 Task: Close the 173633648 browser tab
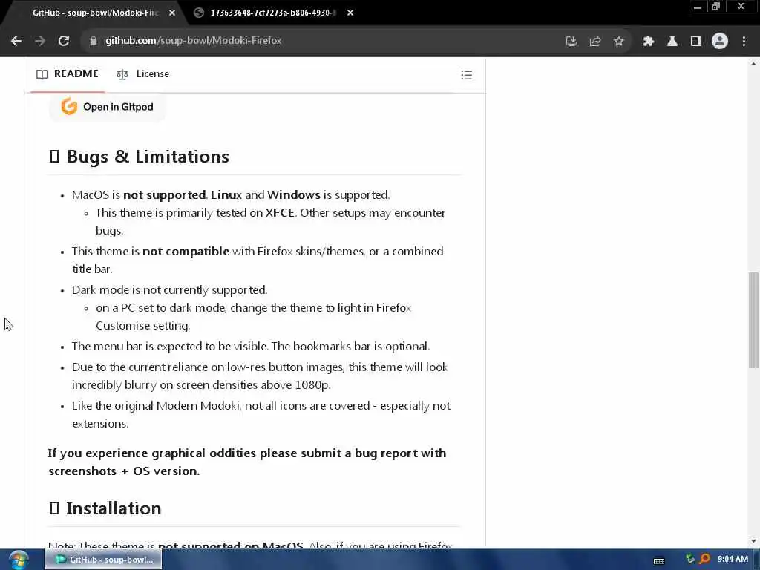pyautogui.click(x=350, y=13)
